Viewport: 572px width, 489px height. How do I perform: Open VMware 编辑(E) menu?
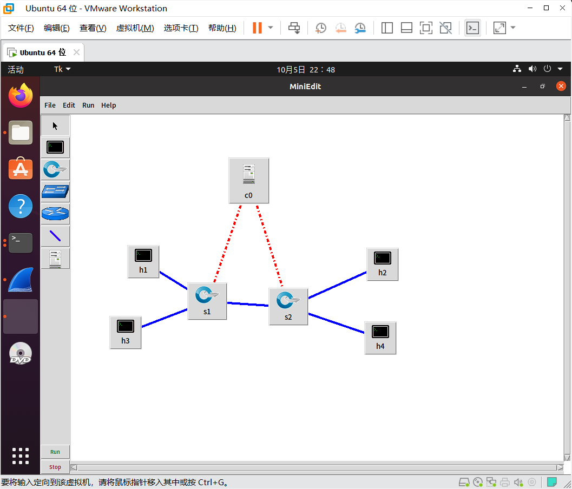56,28
